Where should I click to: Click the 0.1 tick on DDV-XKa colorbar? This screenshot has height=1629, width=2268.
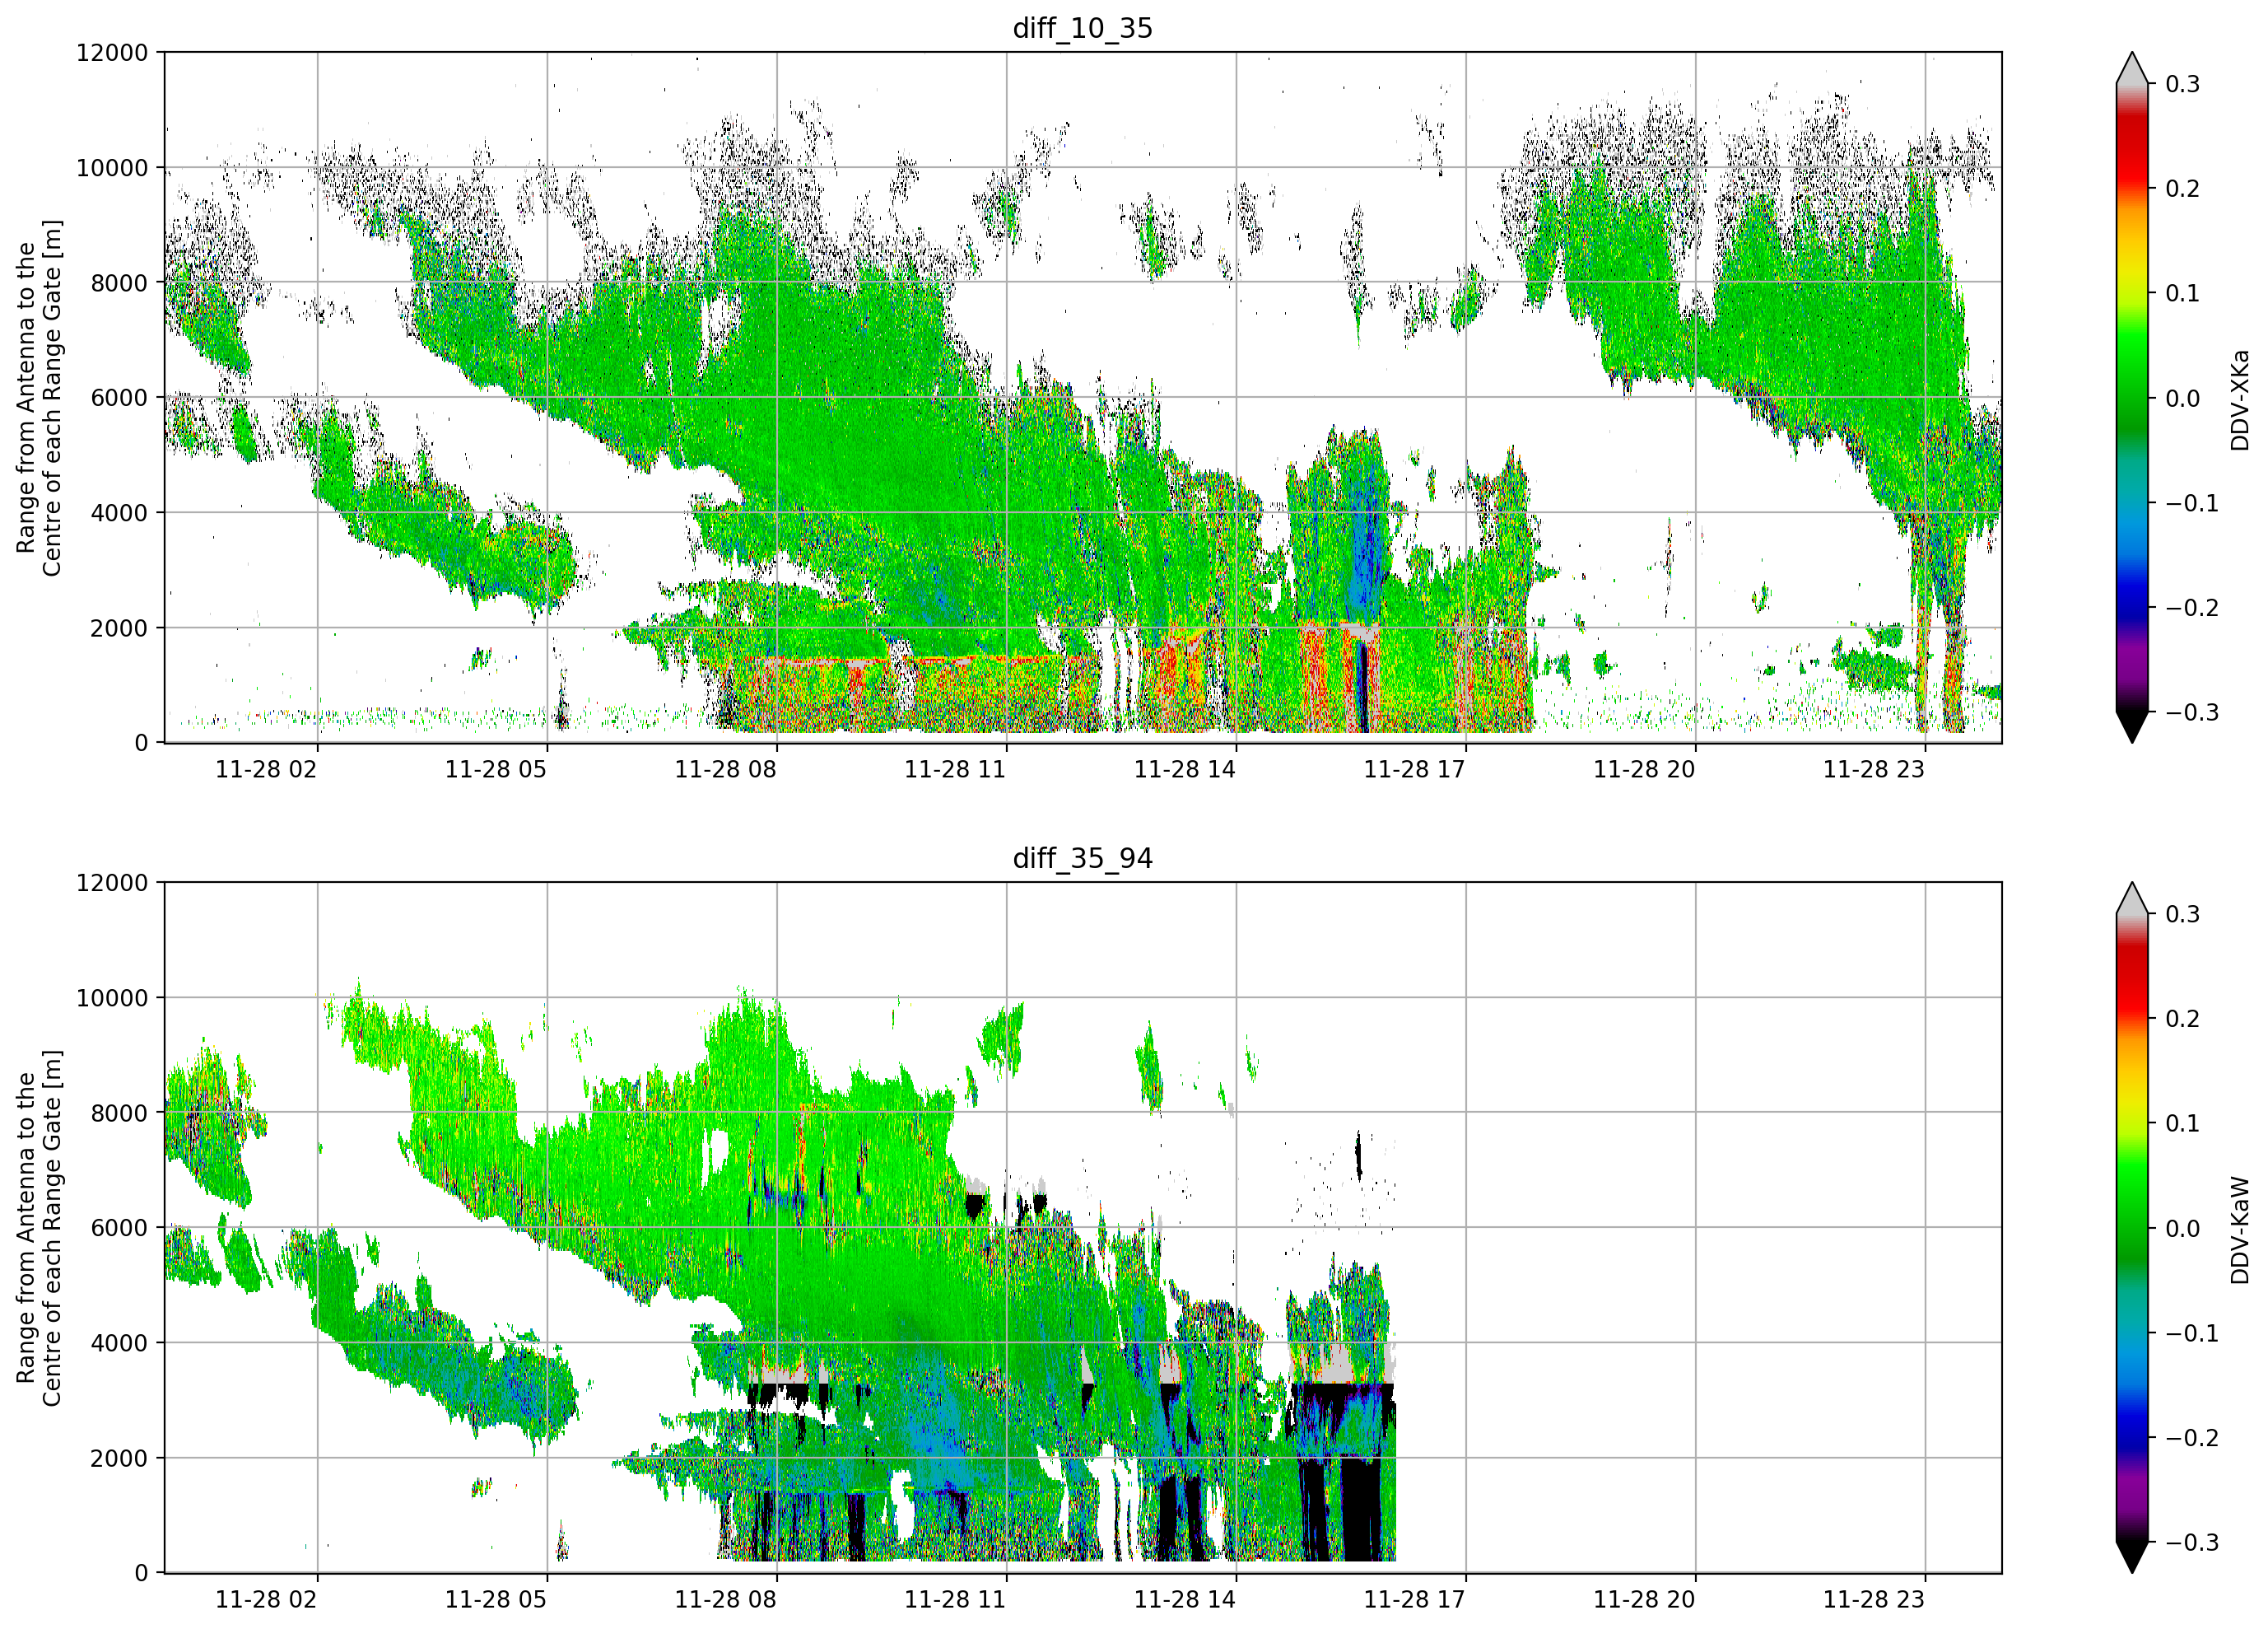tap(2183, 294)
